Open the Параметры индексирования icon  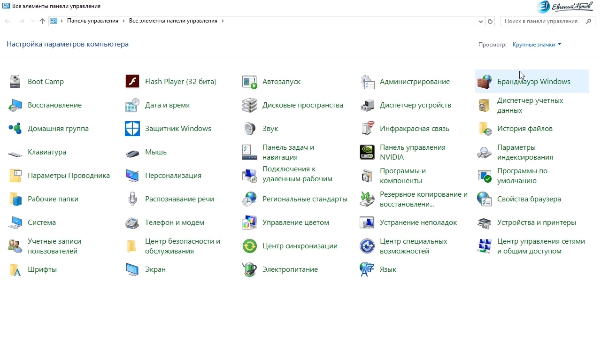point(485,152)
